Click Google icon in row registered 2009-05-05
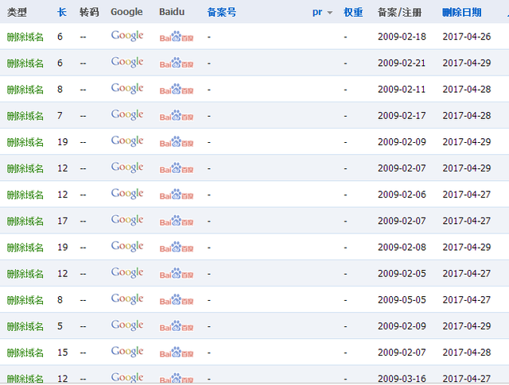 click(x=127, y=298)
